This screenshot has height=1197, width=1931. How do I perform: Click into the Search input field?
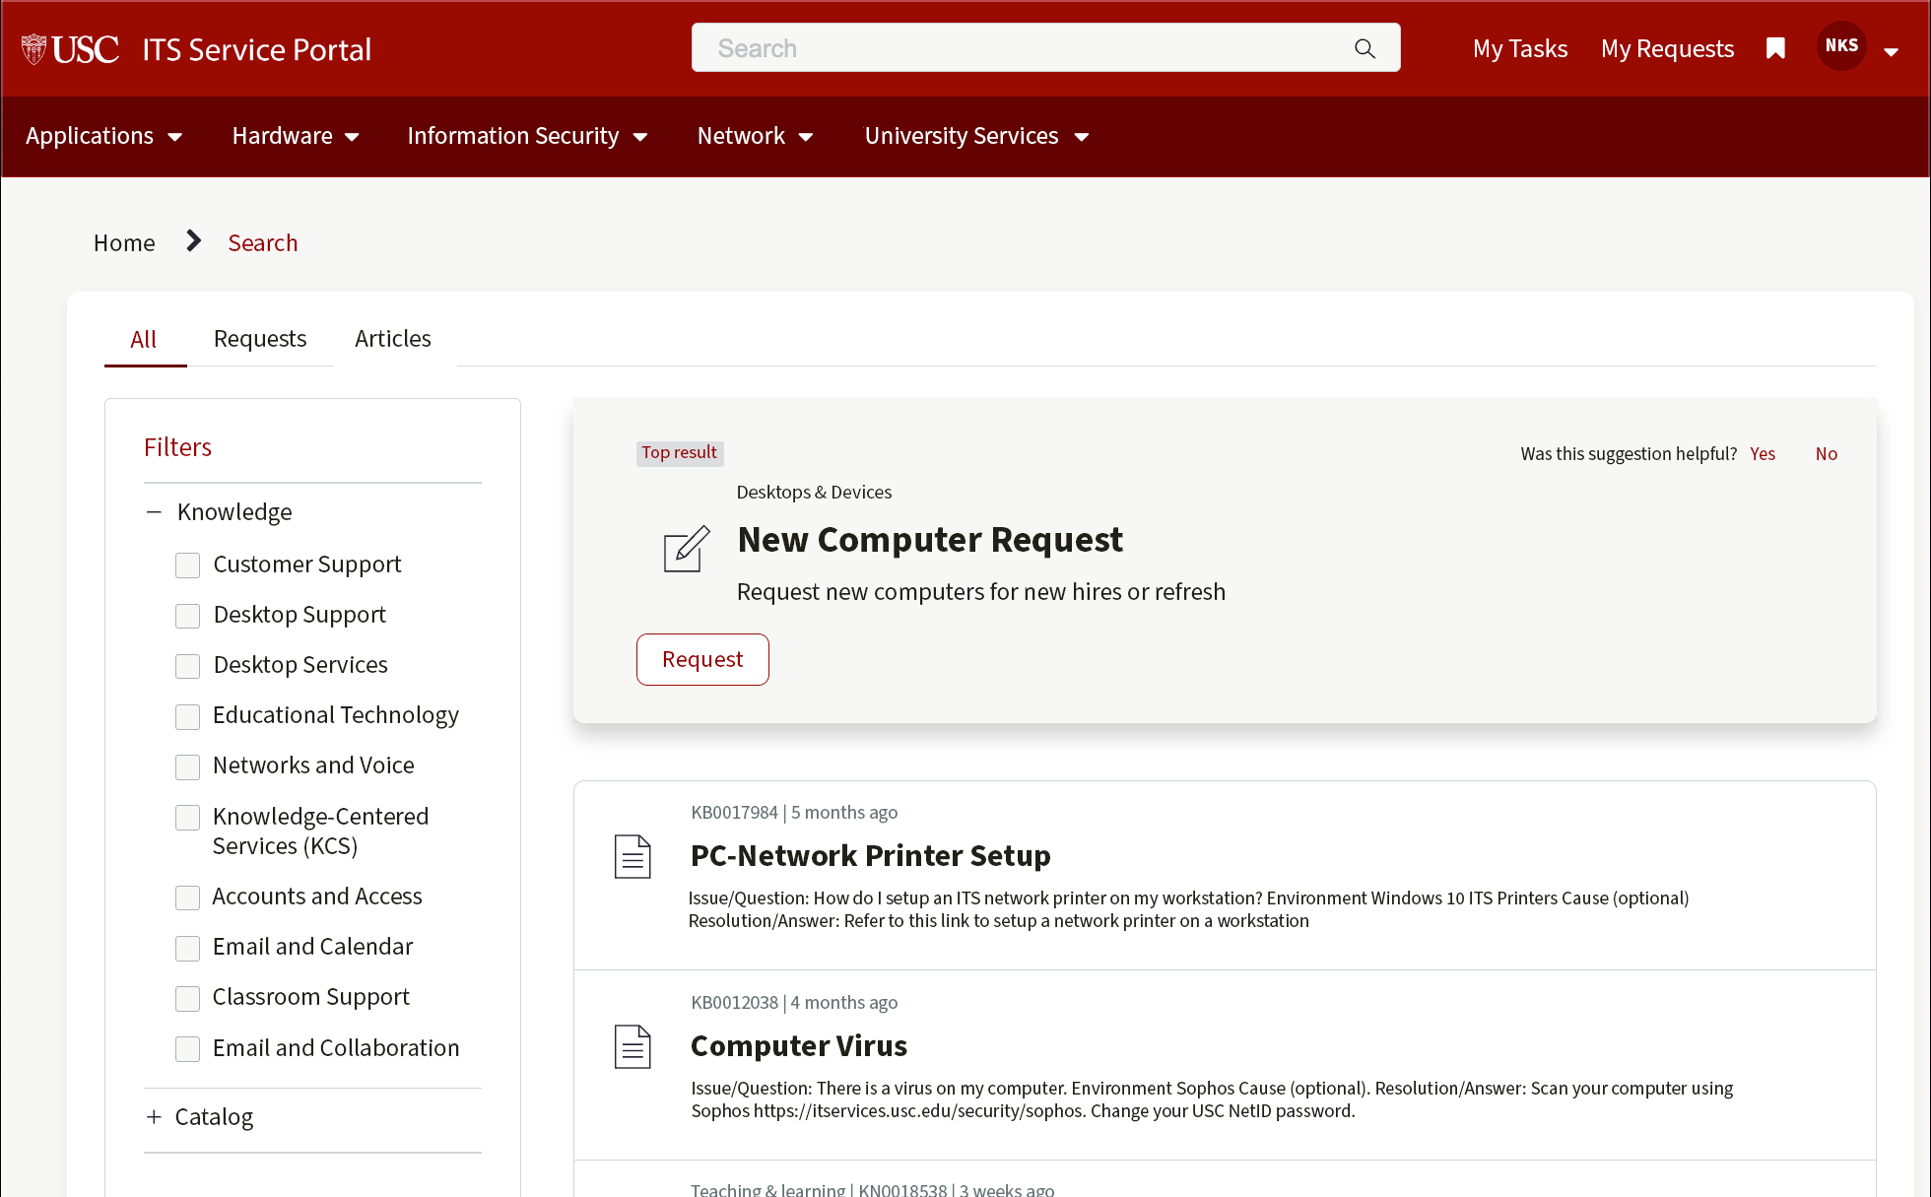[1025, 48]
